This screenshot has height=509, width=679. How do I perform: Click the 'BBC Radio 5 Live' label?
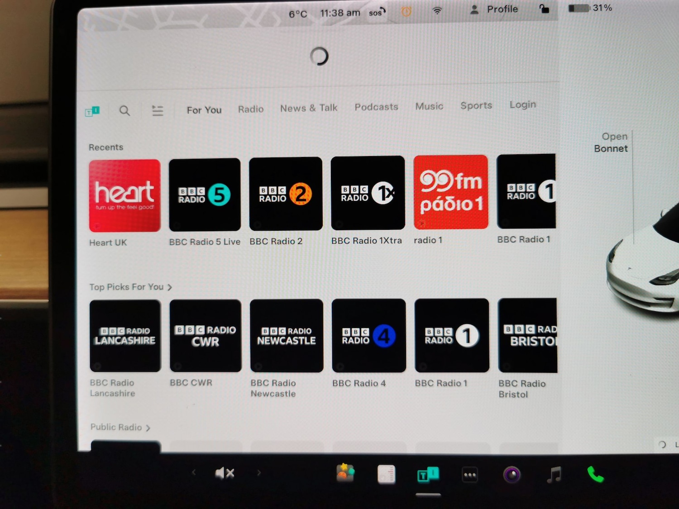(205, 242)
